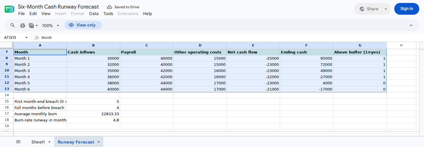Select column B header
Viewport: 424px width, 147px height.
pos(93,45)
